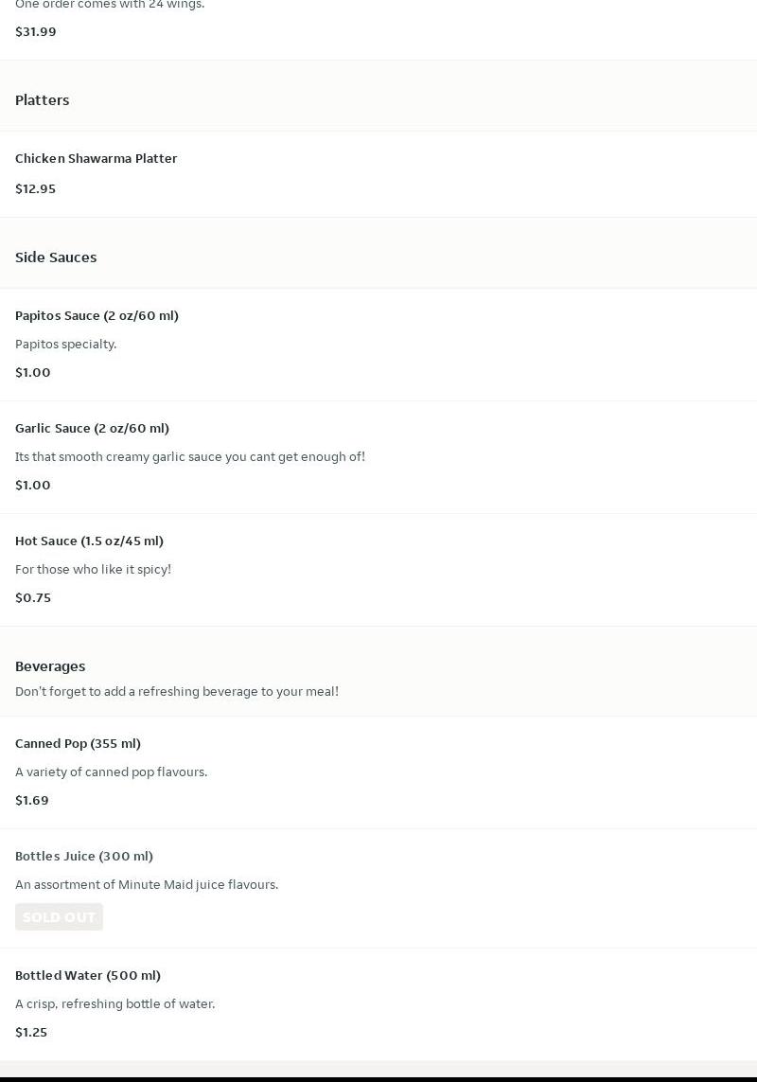Add Hot Sauce (1.5 oz/45 ml)
Viewport: 757px width, 1082px height.
tap(89, 541)
